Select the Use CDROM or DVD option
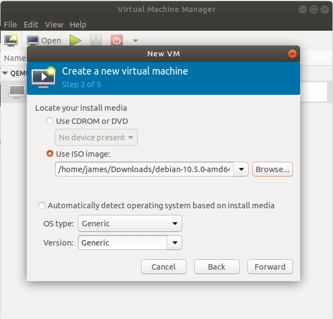The width and height of the screenshot is (333, 319). point(50,121)
